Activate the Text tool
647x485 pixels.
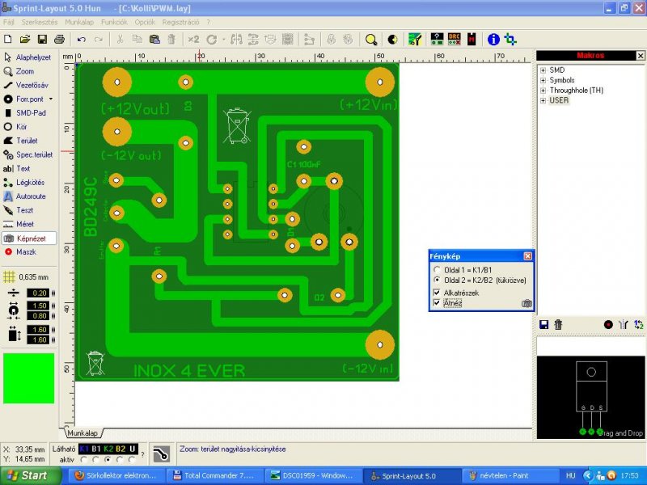click(16, 169)
